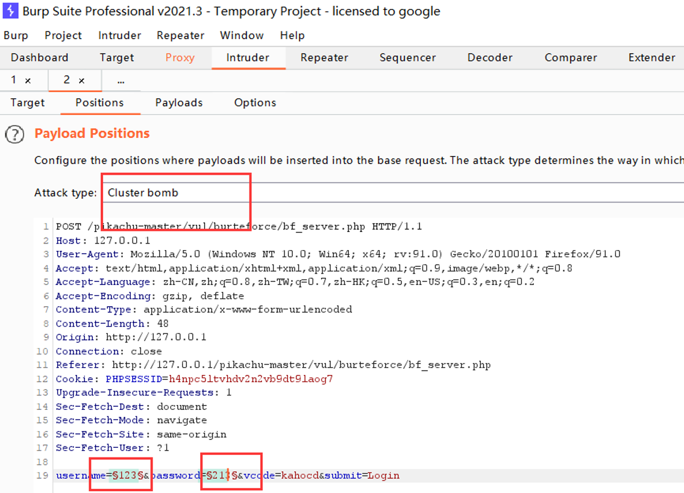The width and height of the screenshot is (684, 493).
Task: Select the Positions sub-tab
Action: [99, 102]
